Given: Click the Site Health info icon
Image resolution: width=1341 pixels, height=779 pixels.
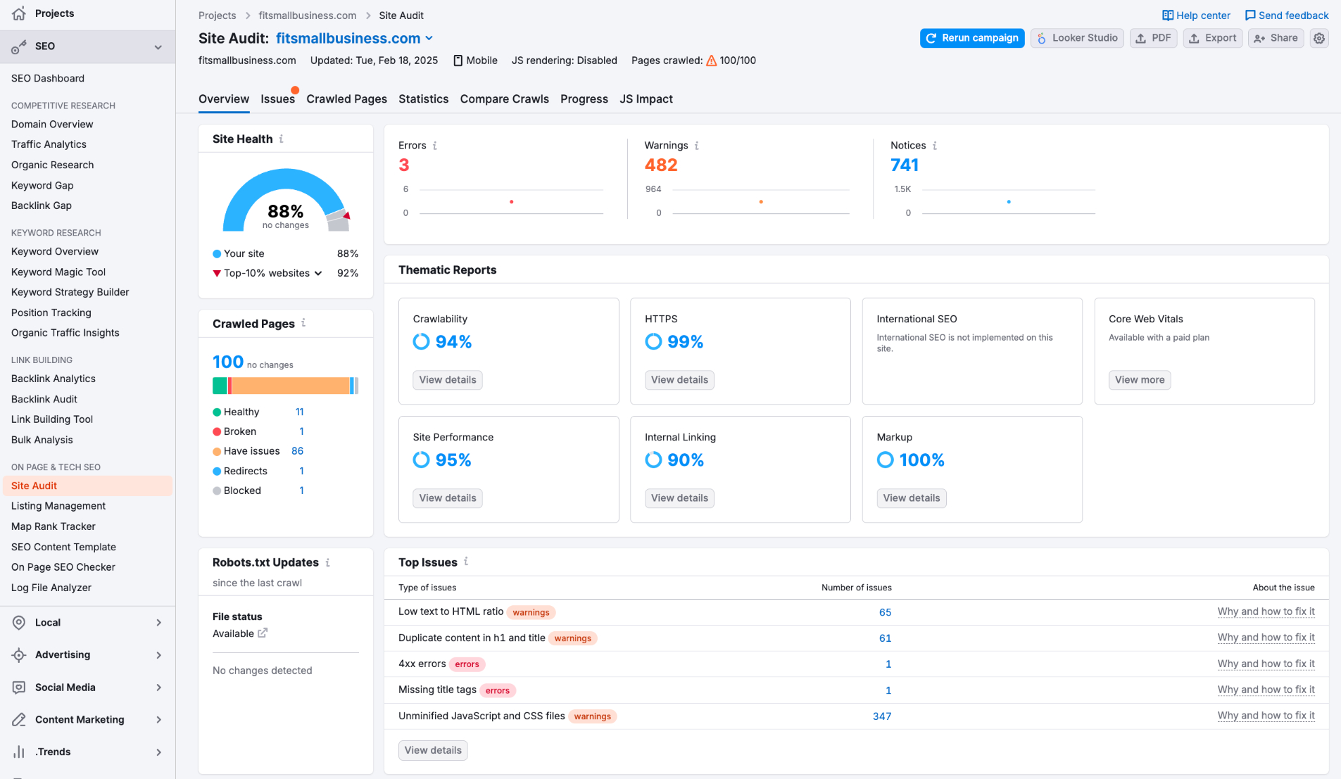Looking at the screenshot, I should tap(281, 139).
